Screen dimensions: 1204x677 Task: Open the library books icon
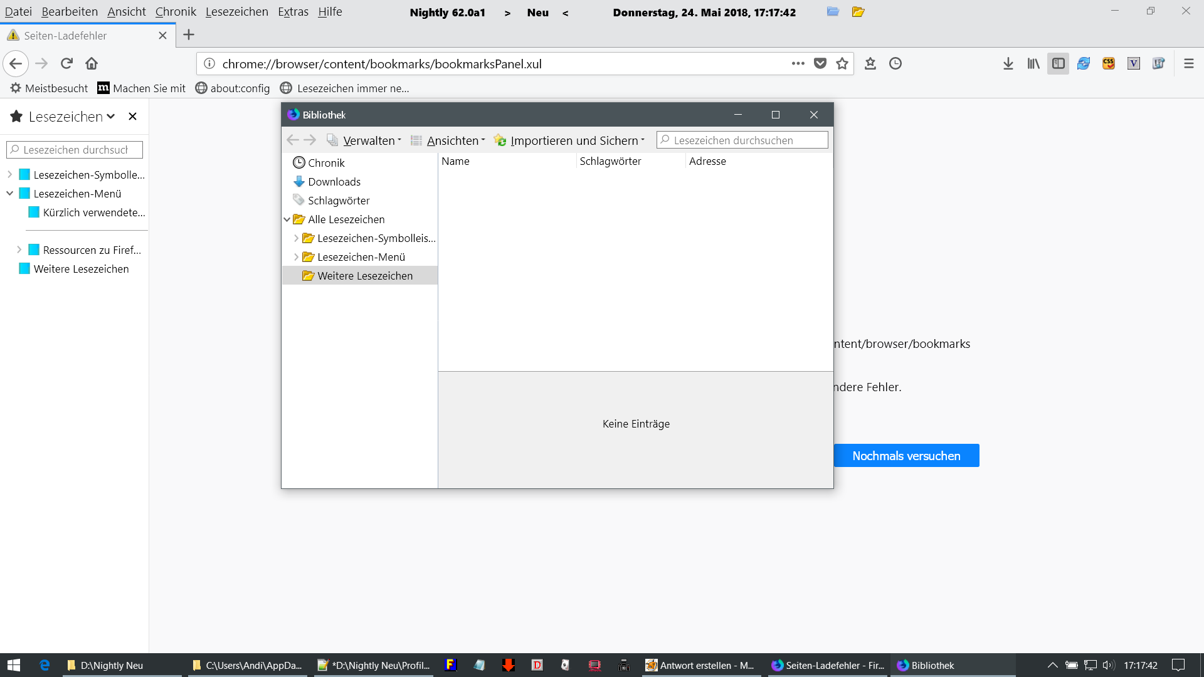pos(1033,63)
